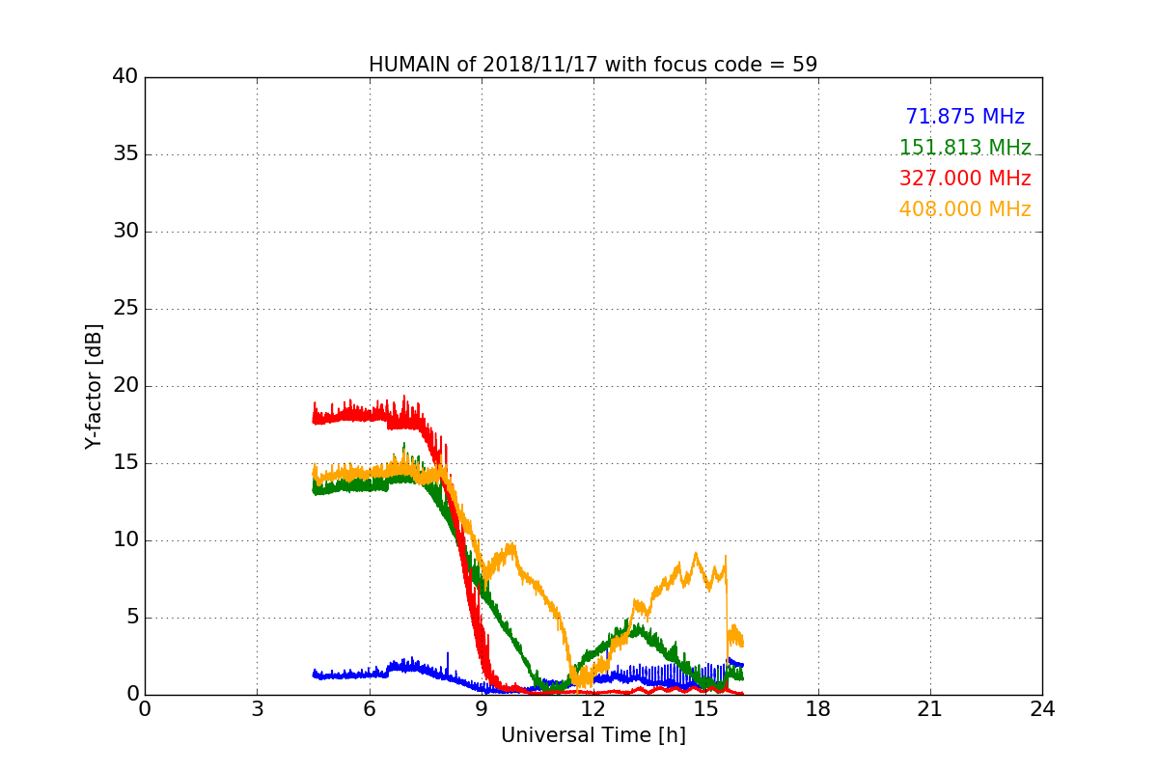Click the x-axis tick label 24
The width and height of the screenshot is (1158, 772).
[1042, 709]
